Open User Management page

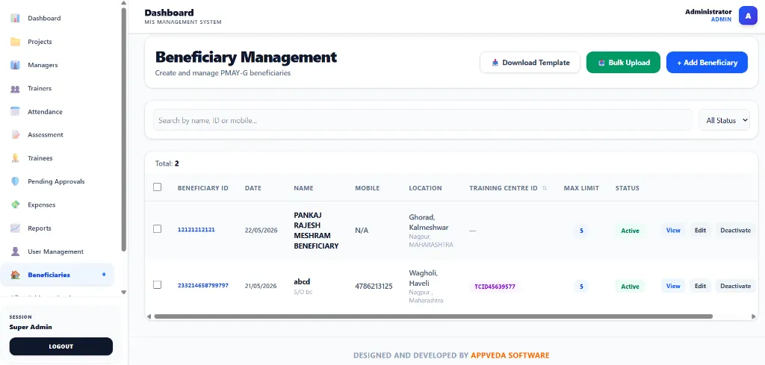[57, 252]
